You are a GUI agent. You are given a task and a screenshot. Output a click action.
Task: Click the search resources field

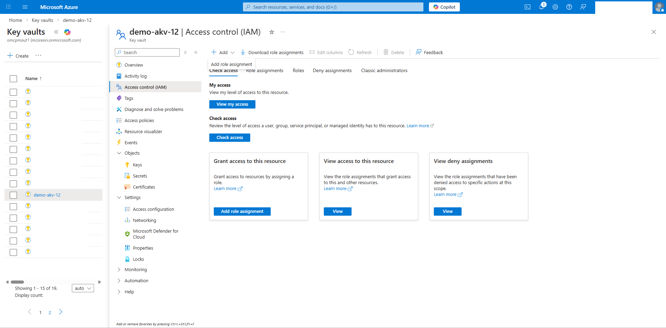coord(332,7)
